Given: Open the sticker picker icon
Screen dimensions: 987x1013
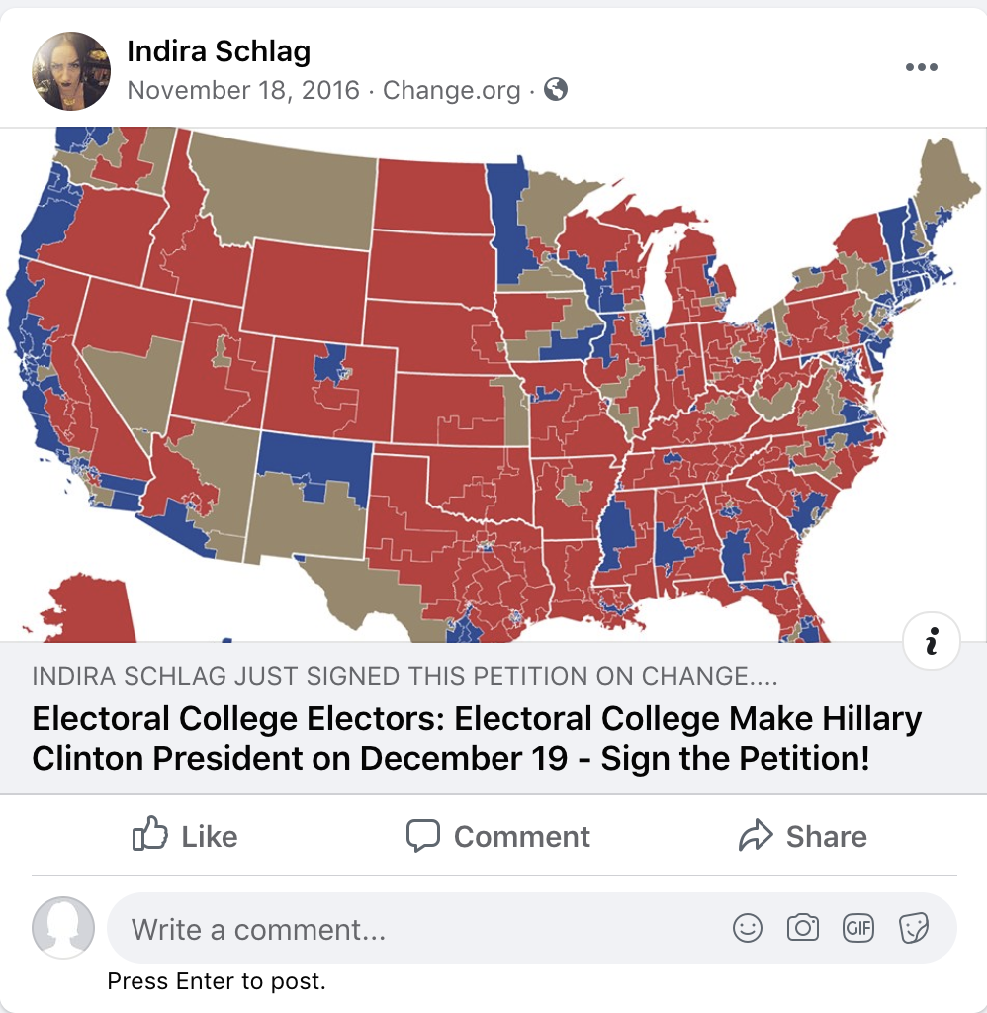Looking at the screenshot, I should (913, 928).
